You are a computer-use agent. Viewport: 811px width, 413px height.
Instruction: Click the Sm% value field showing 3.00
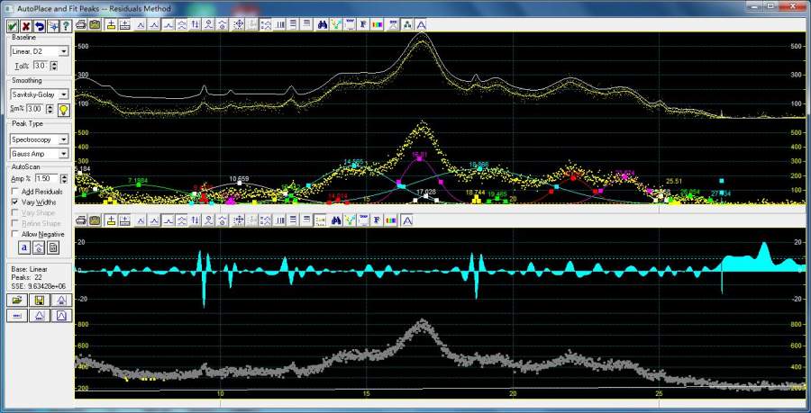(36, 109)
